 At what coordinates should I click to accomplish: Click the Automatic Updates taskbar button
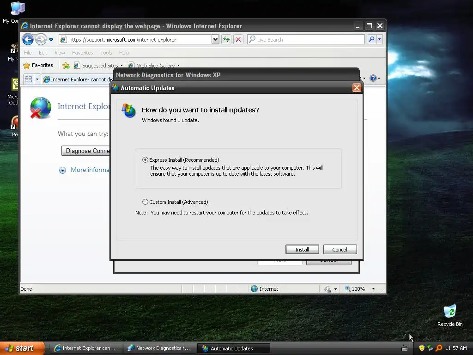click(233, 349)
